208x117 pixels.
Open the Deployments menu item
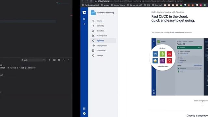click(103, 45)
